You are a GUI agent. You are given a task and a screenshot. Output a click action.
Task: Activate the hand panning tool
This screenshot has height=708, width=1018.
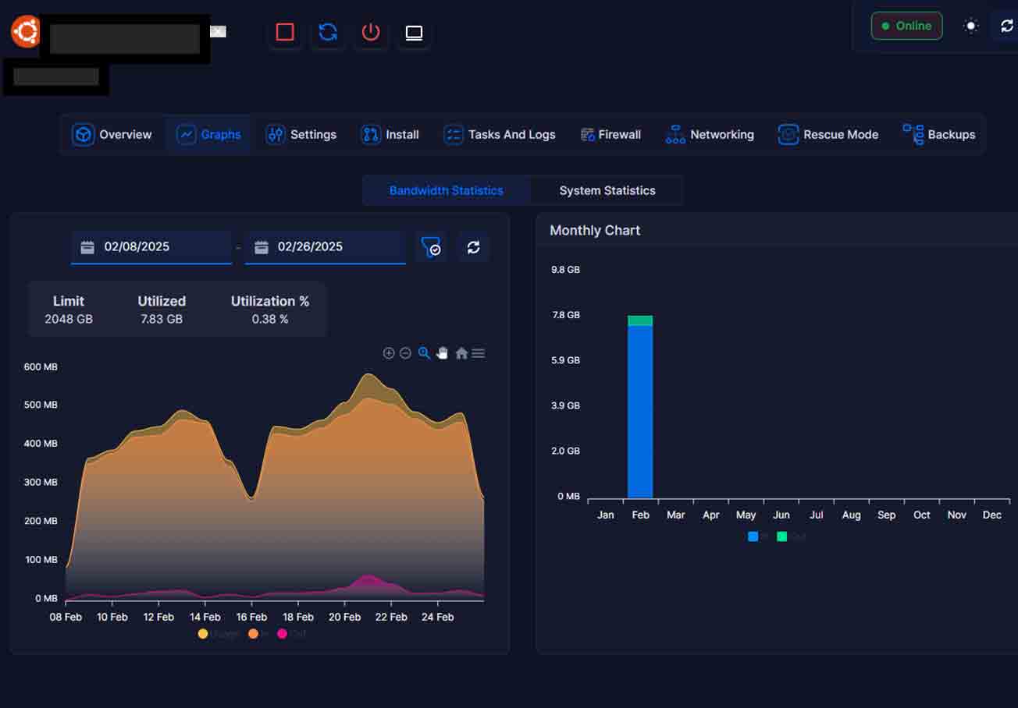click(x=443, y=353)
